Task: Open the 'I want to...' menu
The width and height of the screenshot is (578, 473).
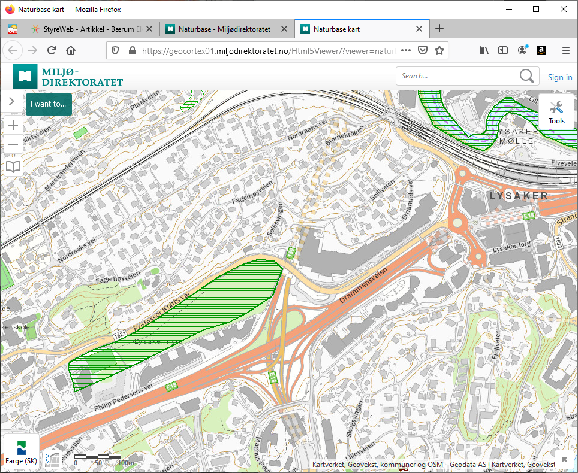Action: (x=49, y=104)
